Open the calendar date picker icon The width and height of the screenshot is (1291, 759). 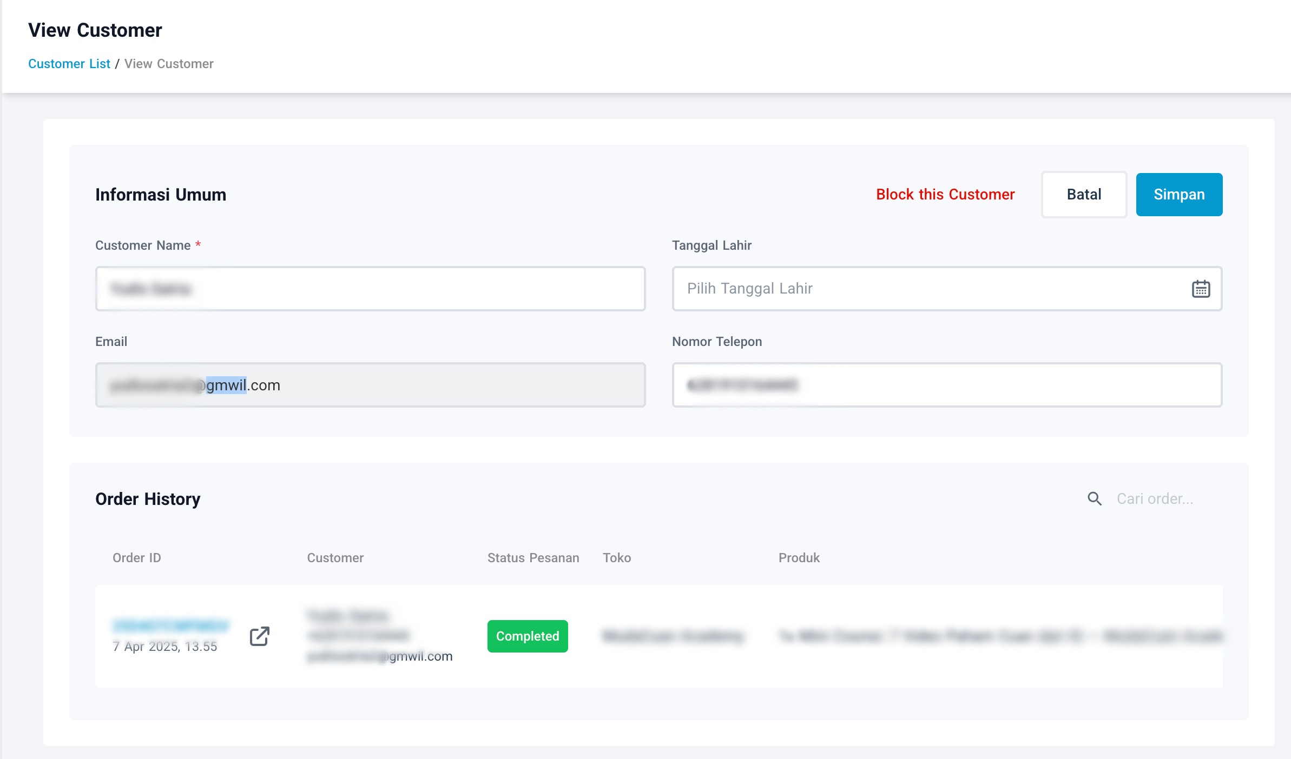click(1201, 289)
